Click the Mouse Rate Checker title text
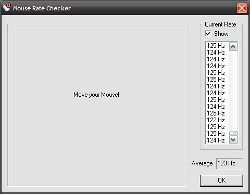The image size is (250, 194). pos(42,8)
